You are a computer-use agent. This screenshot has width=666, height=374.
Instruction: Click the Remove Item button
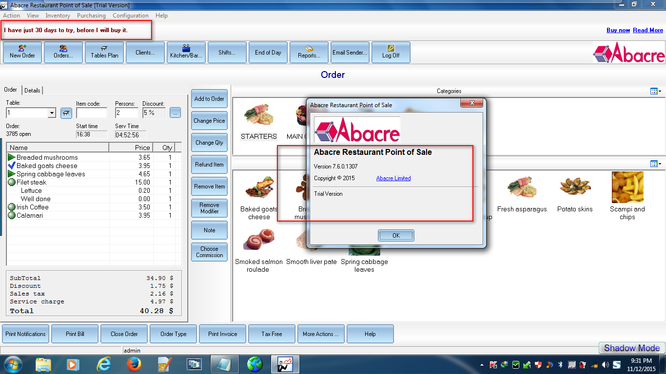tap(209, 187)
